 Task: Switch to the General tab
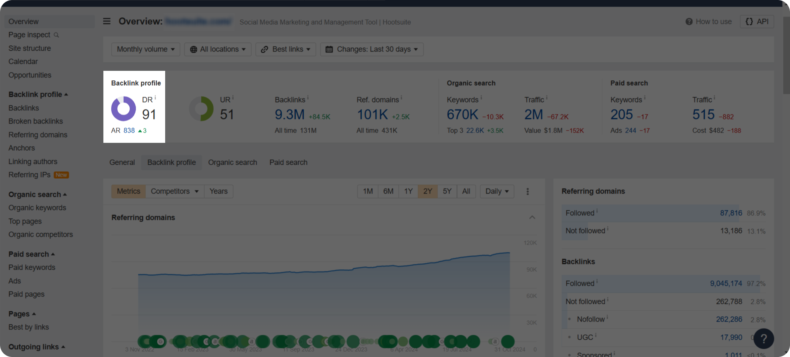click(122, 163)
